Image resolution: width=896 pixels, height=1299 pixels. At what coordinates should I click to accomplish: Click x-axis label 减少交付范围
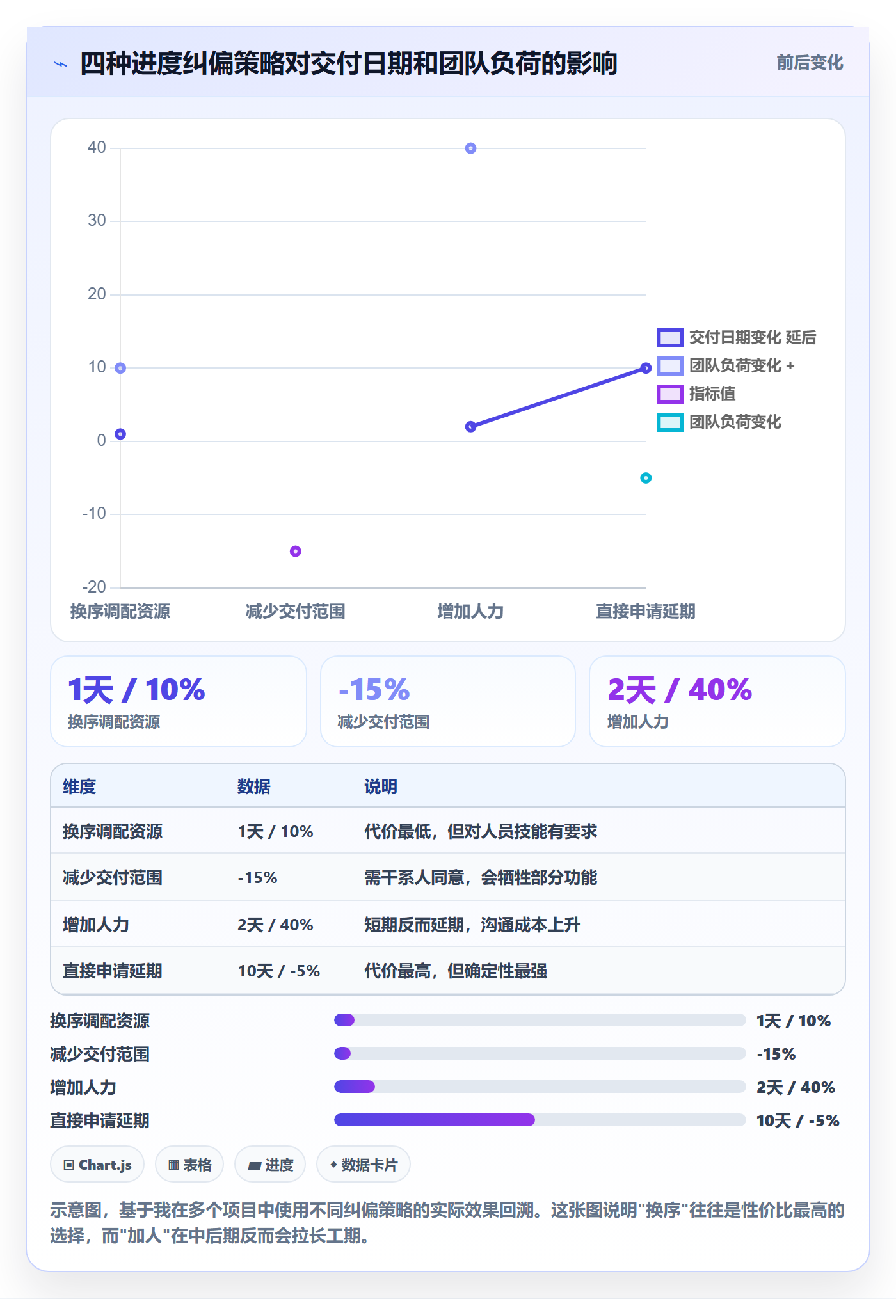(x=295, y=611)
